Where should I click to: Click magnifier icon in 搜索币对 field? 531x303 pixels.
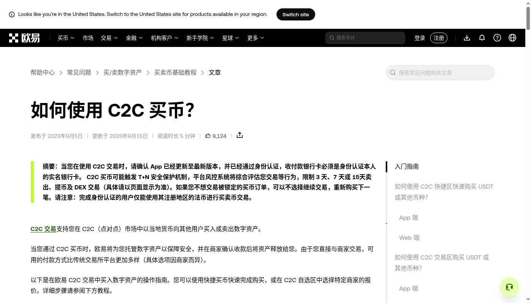tap(332, 38)
